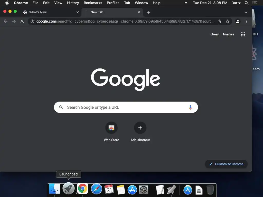263x197 pixels.
Task: Stop loading the page with the X icon
Action: pyautogui.click(x=22, y=21)
